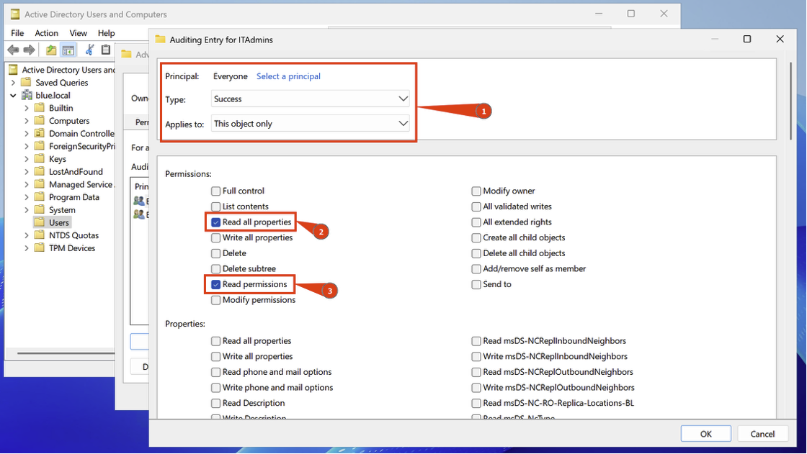Expand the Saved Queries node
Screen dimensions: 807x454
point(13,83)
